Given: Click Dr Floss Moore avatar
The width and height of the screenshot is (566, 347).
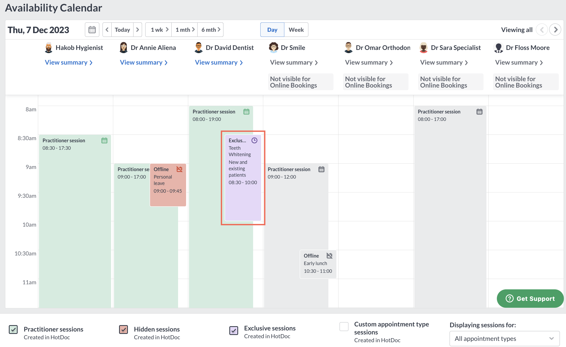Looking at the screenshot, I should point(499,48).
